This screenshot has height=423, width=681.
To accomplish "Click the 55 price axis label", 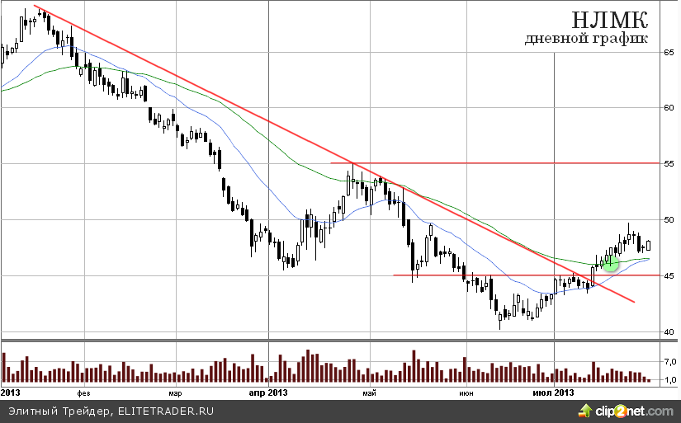I will click(669, 164).
